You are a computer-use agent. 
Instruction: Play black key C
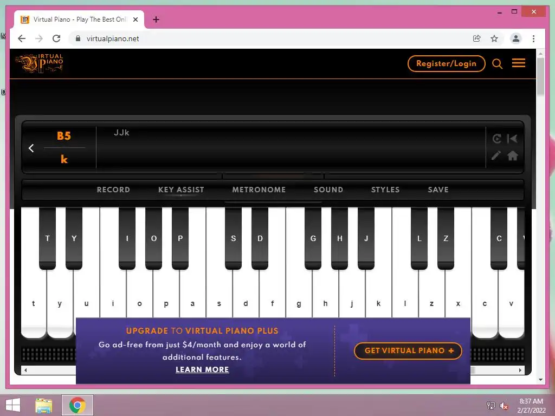coord(499,238)
